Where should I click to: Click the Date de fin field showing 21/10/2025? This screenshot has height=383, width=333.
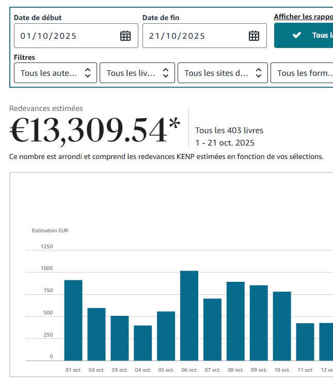click(196, 36)
